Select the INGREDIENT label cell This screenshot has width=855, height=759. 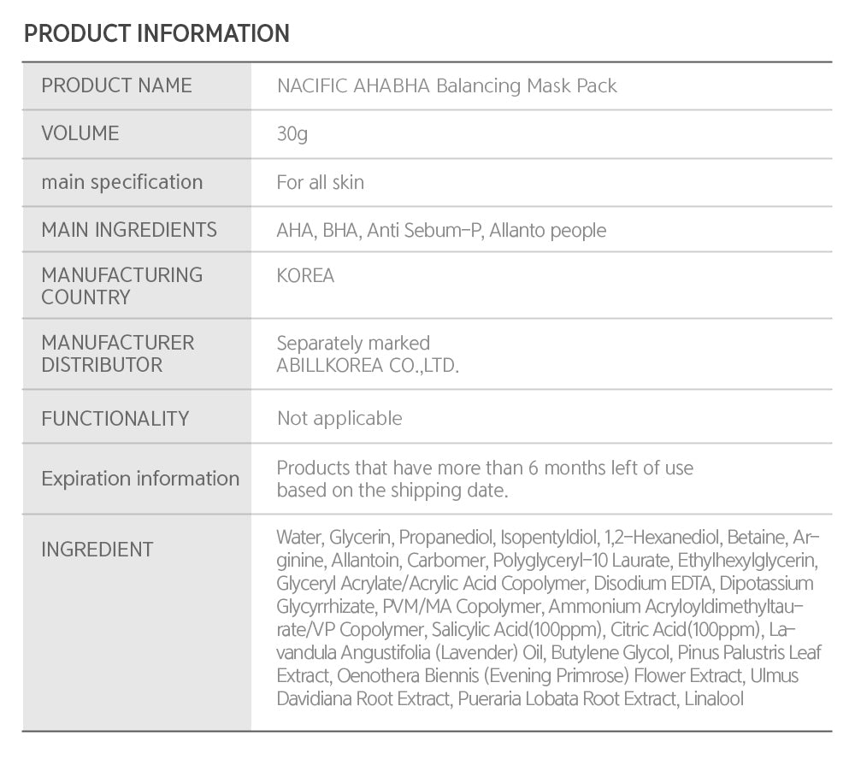pos(97,549)
